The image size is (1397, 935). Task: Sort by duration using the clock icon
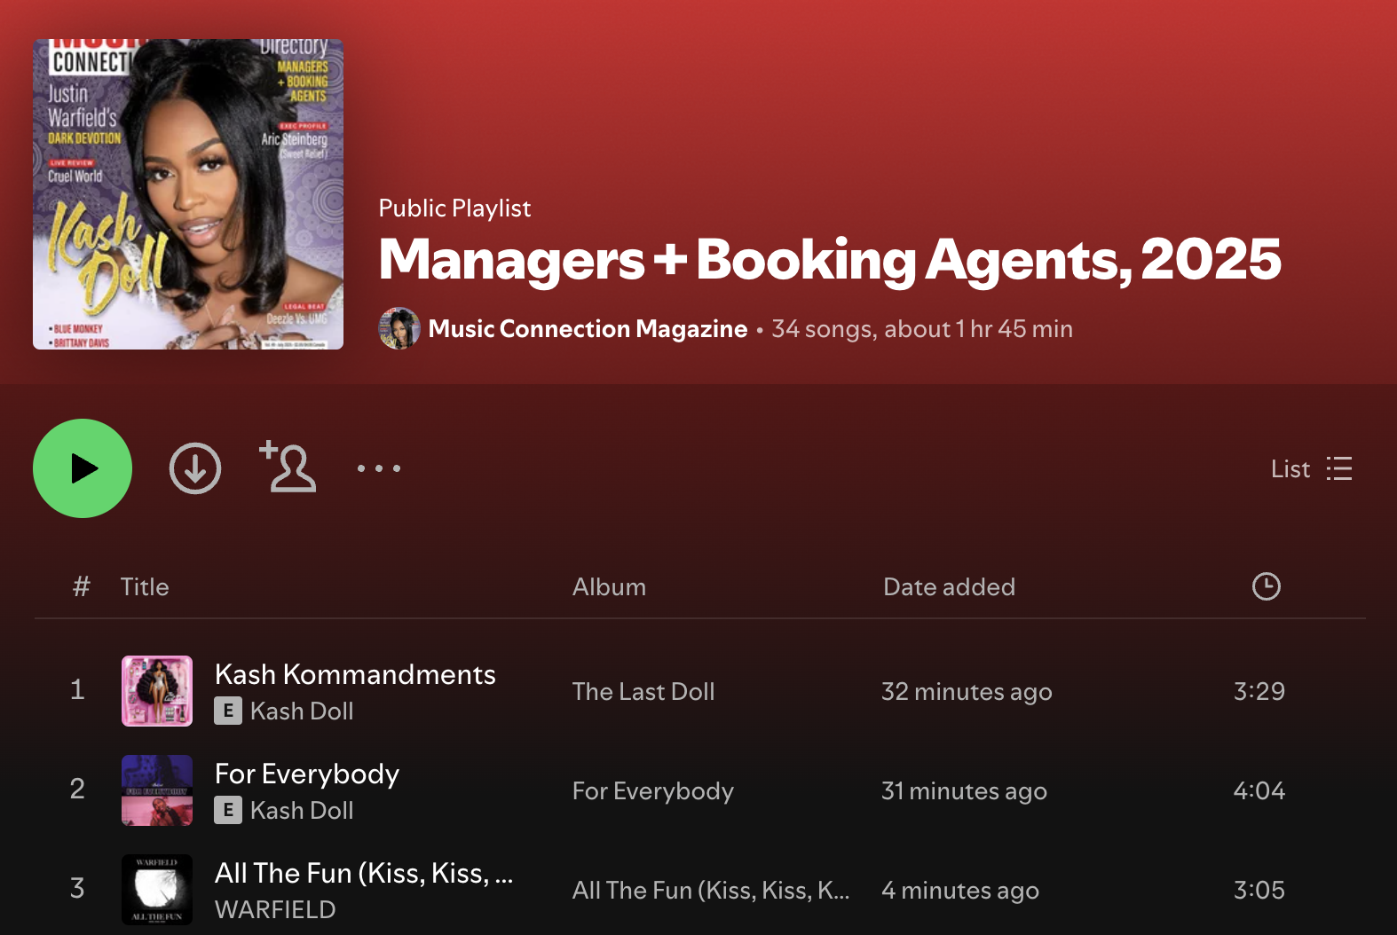[x=1267, y=586]
